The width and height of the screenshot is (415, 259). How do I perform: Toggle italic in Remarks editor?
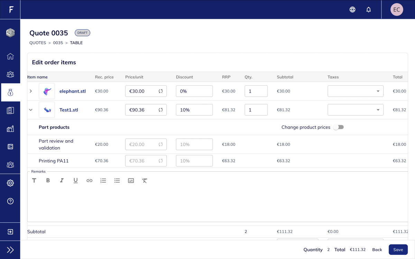pos(62,180)
